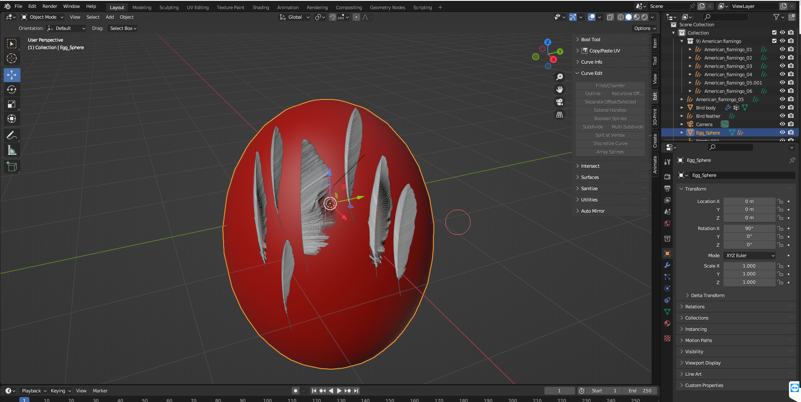Hide Camera object in viewport
This screenshot has width=801, height=402.
pos(782,124)
